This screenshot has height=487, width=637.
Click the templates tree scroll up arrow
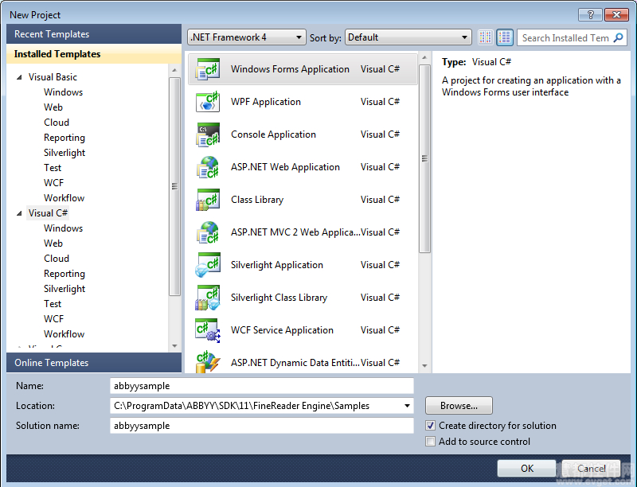coord(174,70)
